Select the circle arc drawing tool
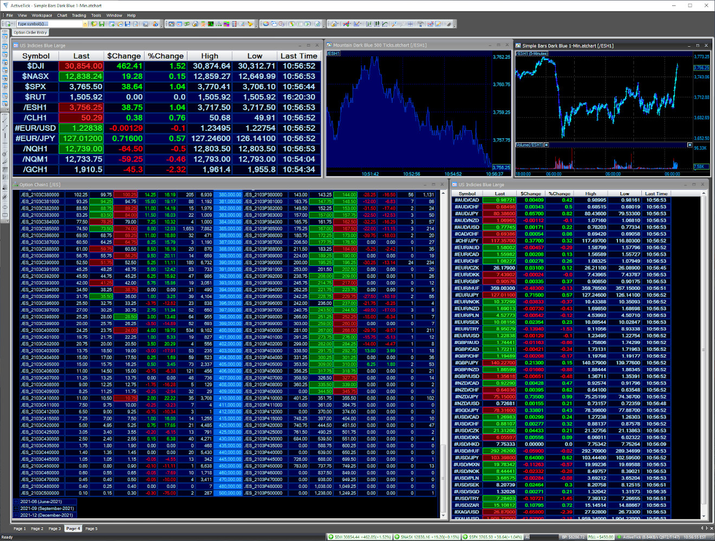The width and height of the screenshot is (715, 541). [5, 154]
